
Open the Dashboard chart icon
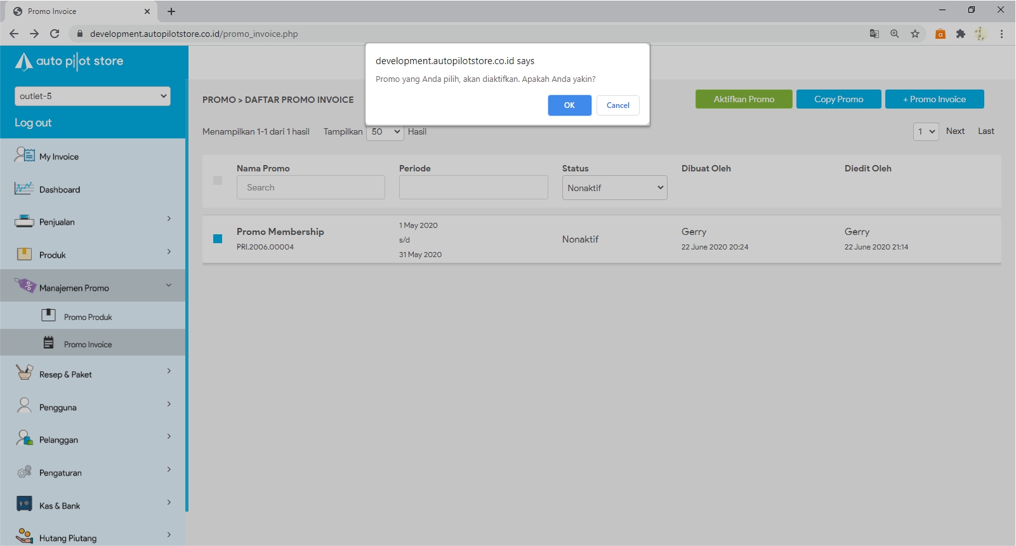click(x=24, y=189)
